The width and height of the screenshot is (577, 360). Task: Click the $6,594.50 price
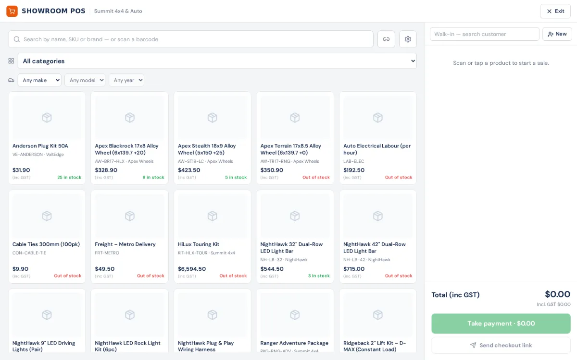point(192,269)
